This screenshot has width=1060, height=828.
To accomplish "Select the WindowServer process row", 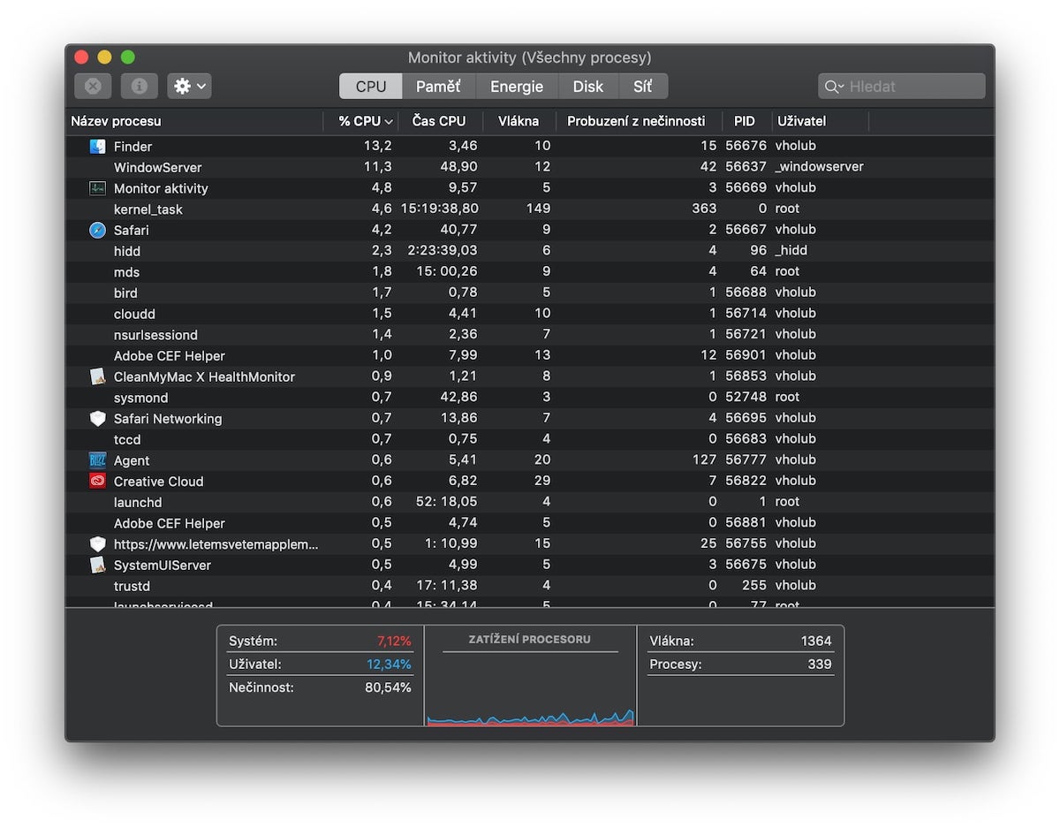I will coord(530,167).
